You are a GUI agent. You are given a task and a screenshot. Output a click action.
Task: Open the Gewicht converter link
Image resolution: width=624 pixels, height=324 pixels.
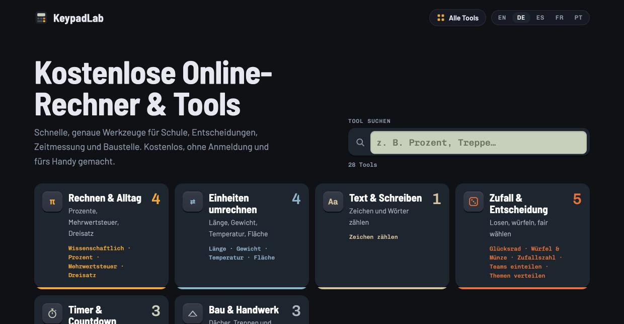[249, 249]
